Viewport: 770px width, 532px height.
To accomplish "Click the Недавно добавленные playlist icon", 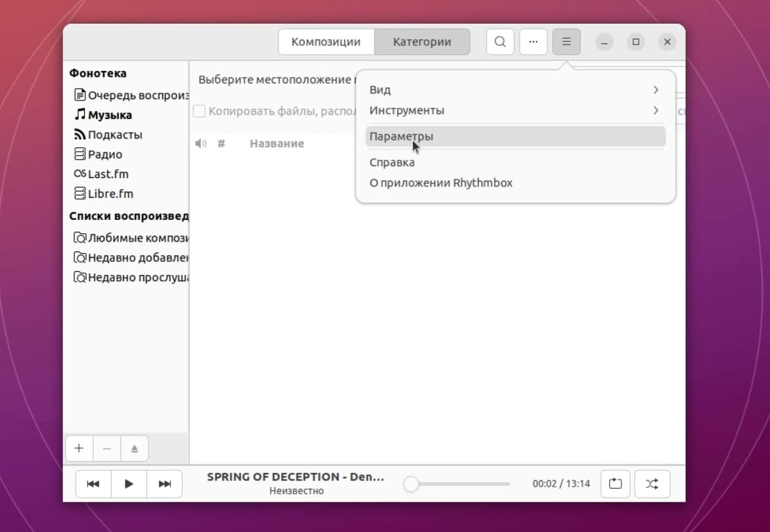I will click(x=79, y=257).
